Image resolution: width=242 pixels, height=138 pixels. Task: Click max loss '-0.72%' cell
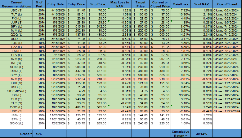tap(120, 123)
